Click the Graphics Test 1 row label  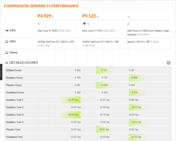click(x=15, y=100)
